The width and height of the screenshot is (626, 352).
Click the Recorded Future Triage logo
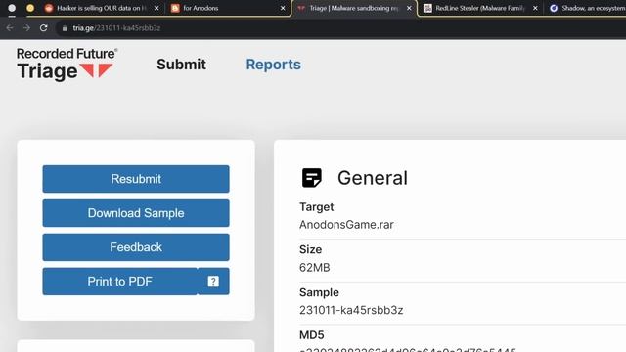click(x=67, y=64)
